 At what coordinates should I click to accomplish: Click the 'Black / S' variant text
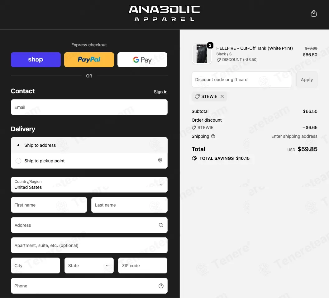pos(224,54)
